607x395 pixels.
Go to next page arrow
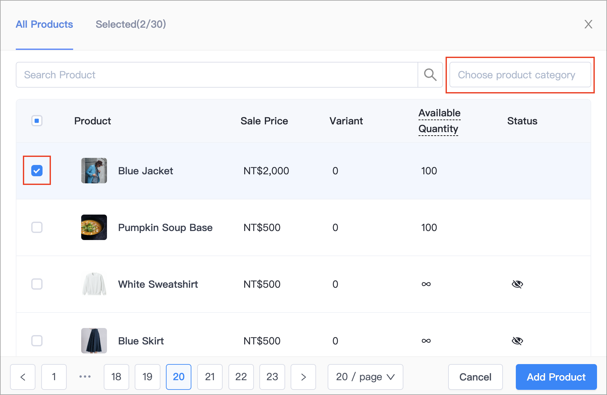click(x=303, y=377)
